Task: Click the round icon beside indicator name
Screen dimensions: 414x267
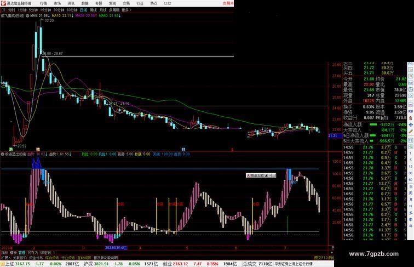Action: pos(3,154)
